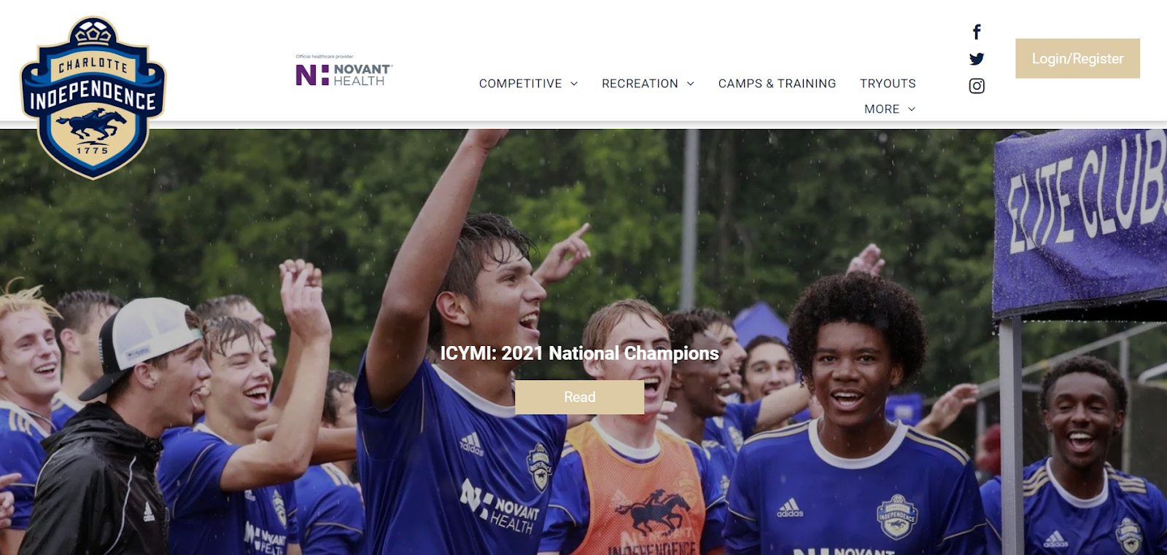The height and width of the screenshot is (555, 1167).
Task: Click the Login/Register button
Action: click(1077, 58)
